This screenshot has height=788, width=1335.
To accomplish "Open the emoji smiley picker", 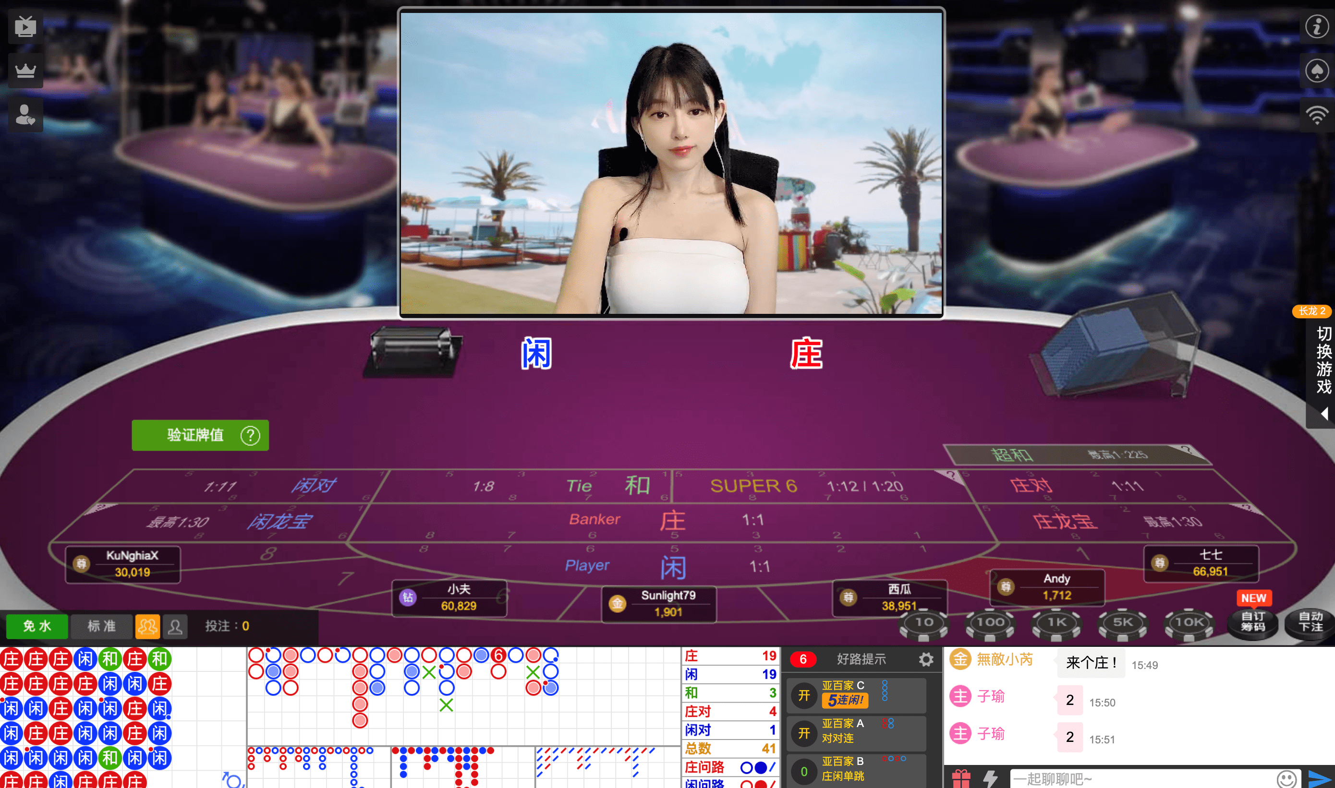I will (x=1286, y=779).
